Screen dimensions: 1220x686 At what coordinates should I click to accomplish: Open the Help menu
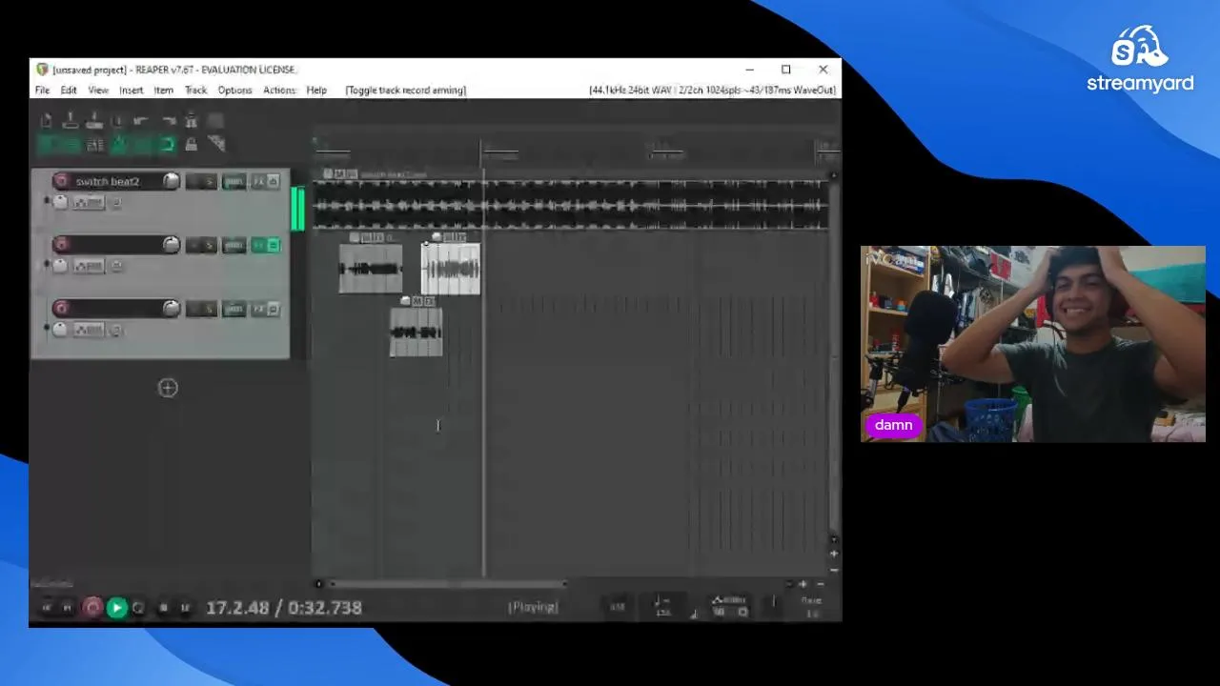coord(316,90)
